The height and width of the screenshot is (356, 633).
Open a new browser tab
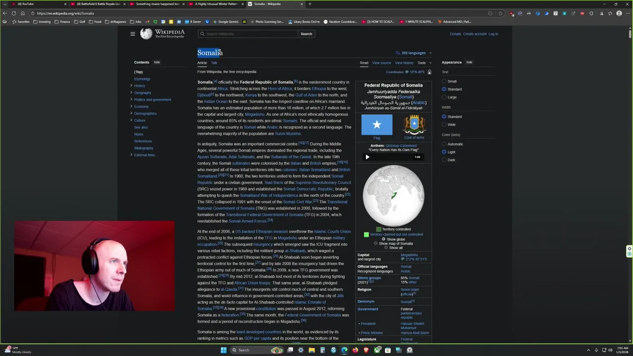310,4
